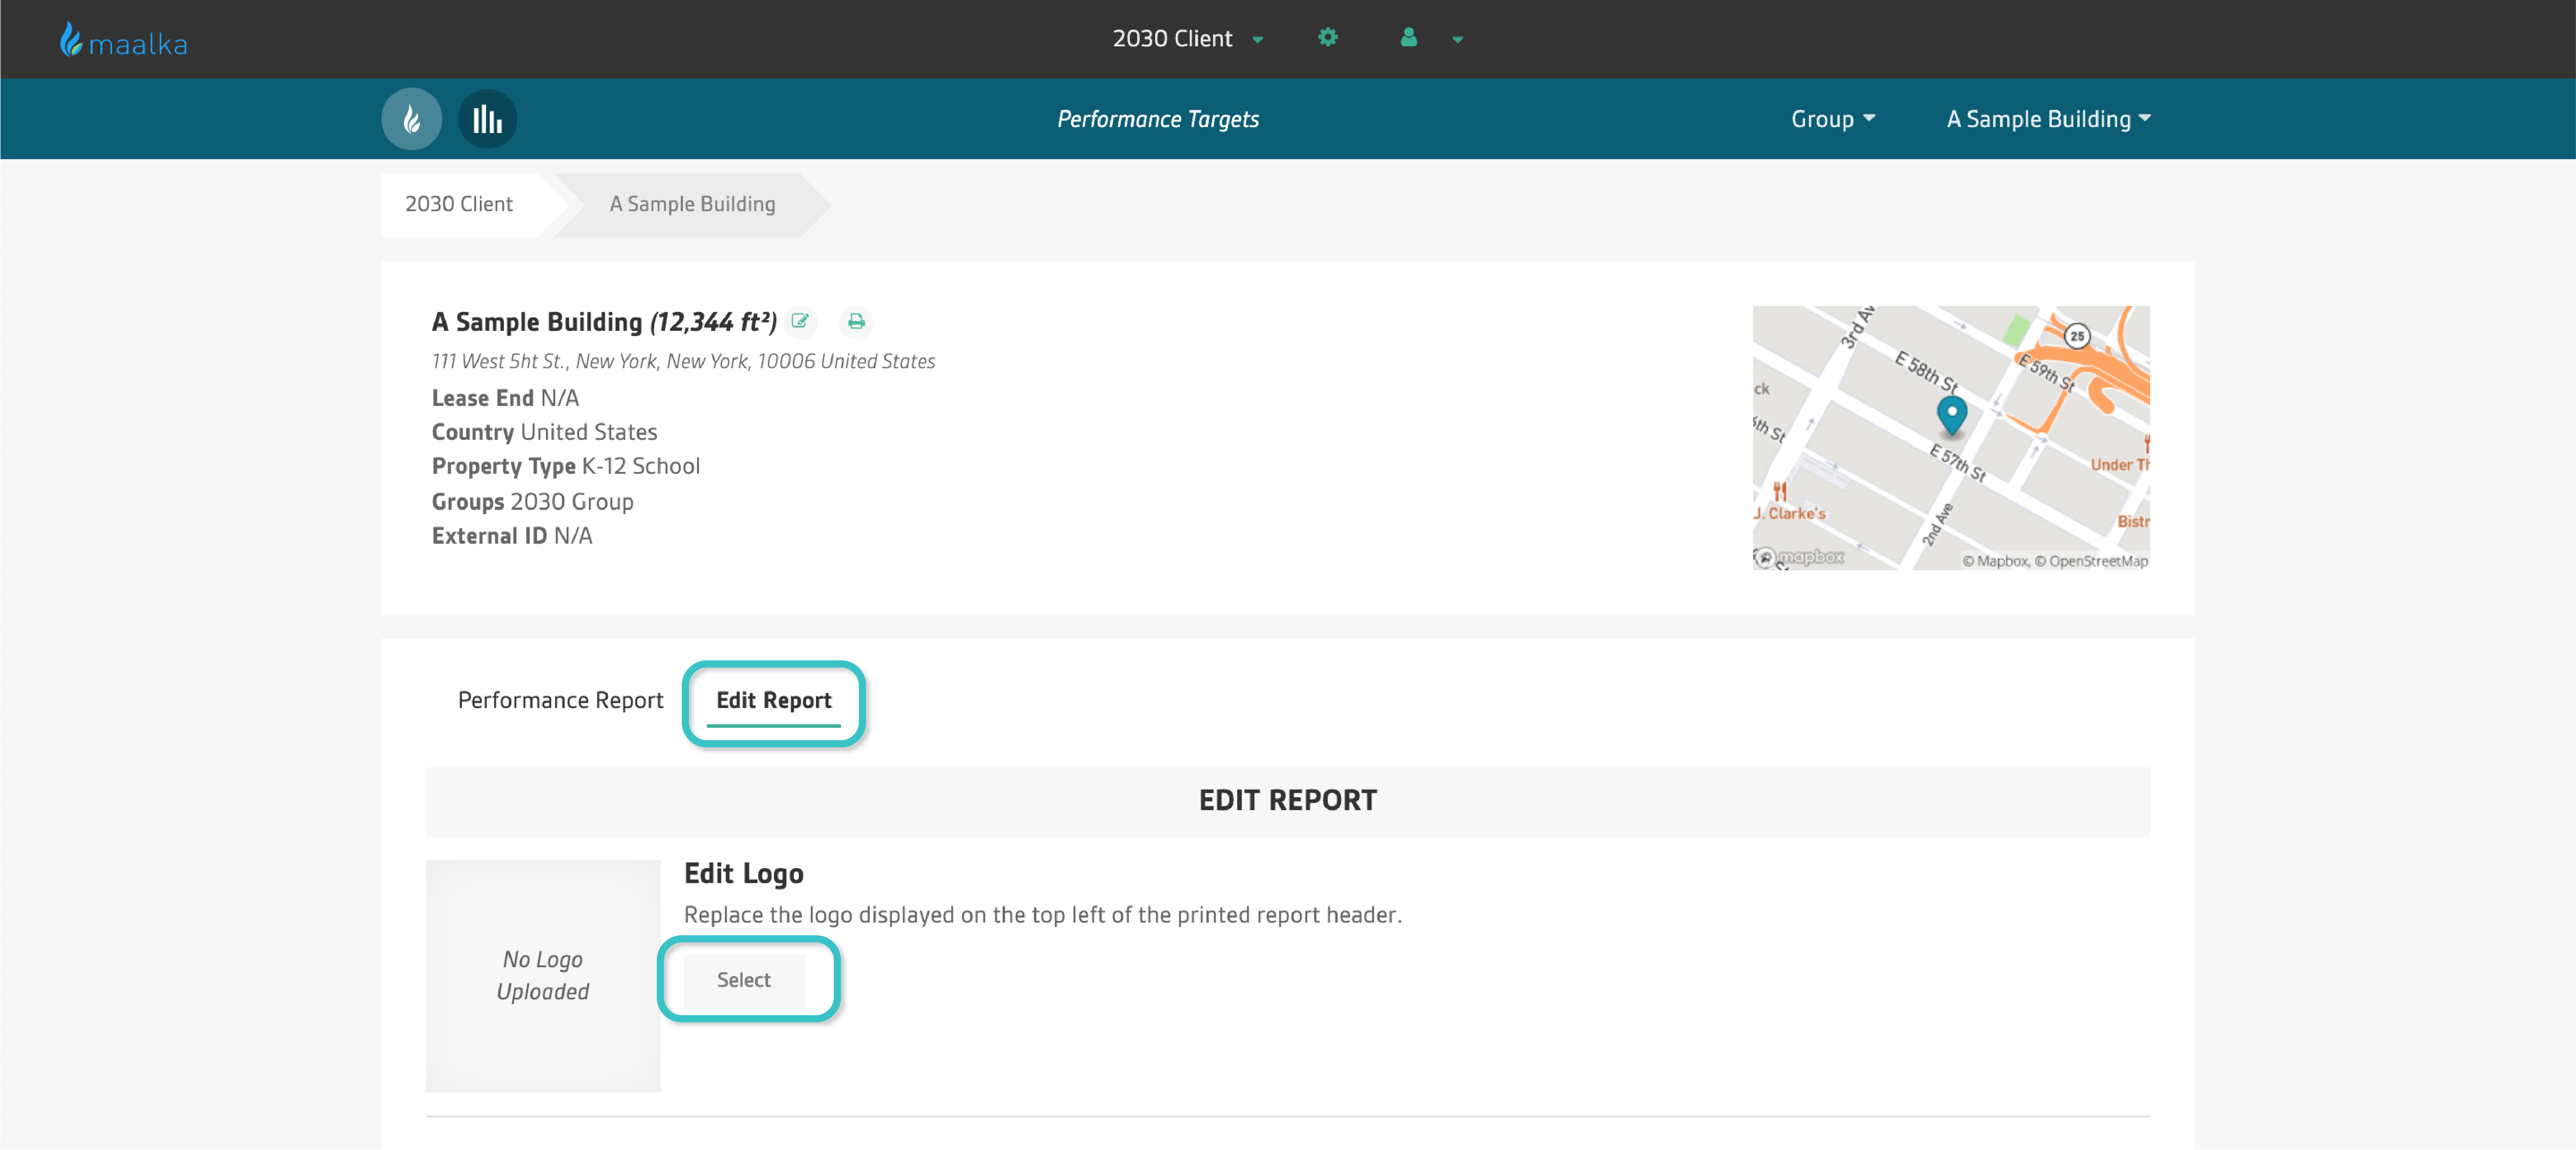This screenshot has height=1150, width=2576.
Task: Select the flame icon in the navbar
Action: (411, 119)
